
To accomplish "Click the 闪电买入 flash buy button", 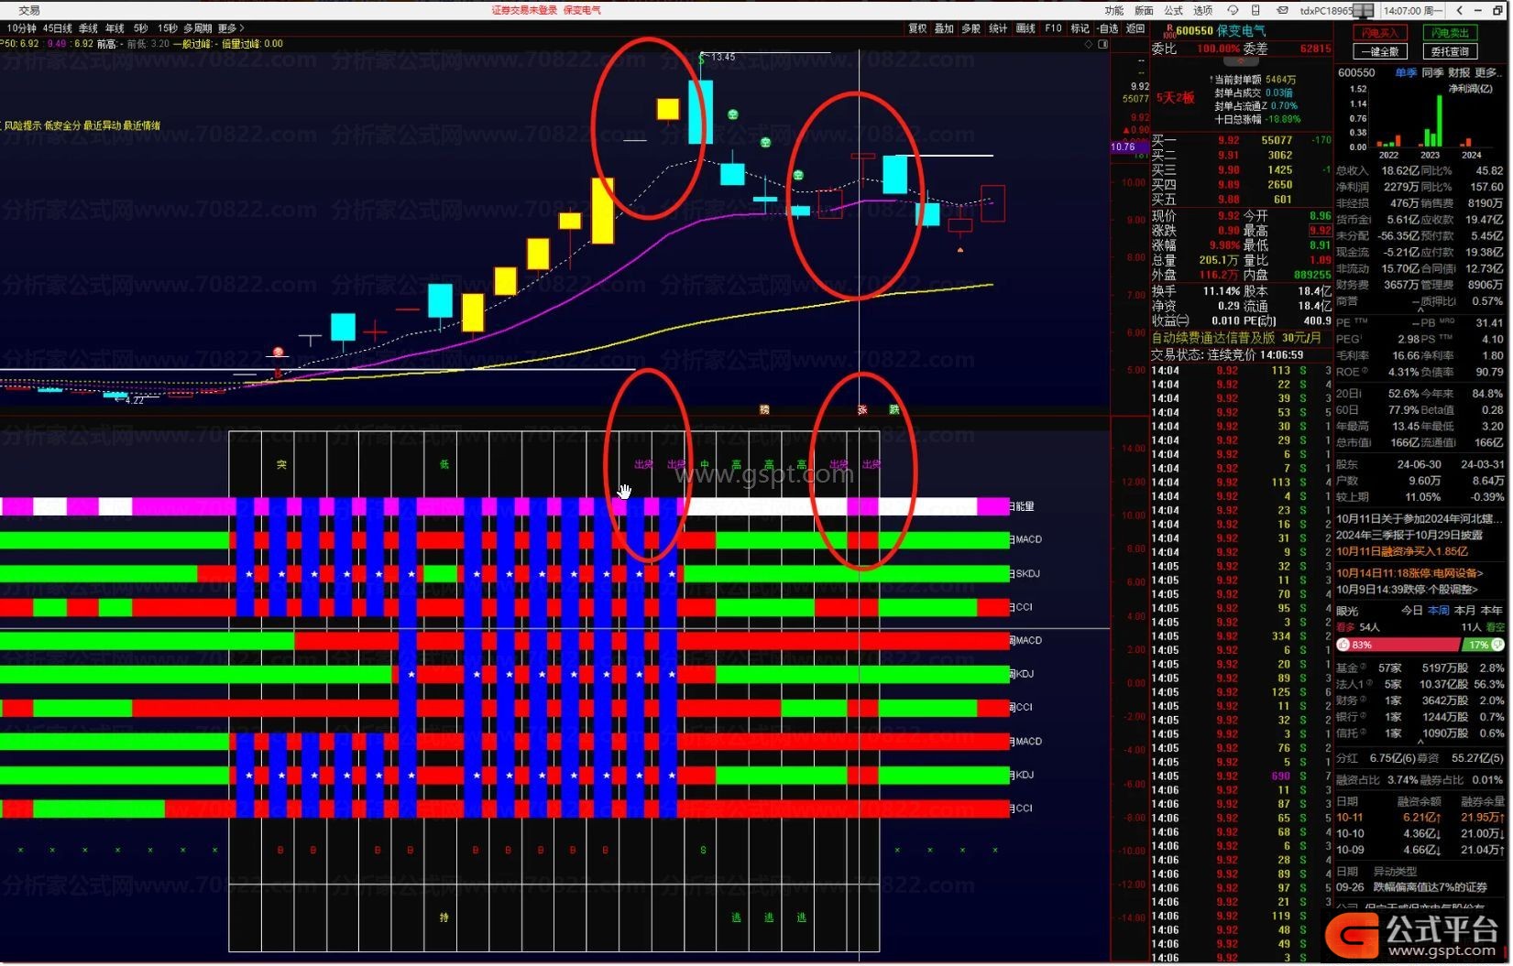I will pyautogui.click(x=1380, y=34).
